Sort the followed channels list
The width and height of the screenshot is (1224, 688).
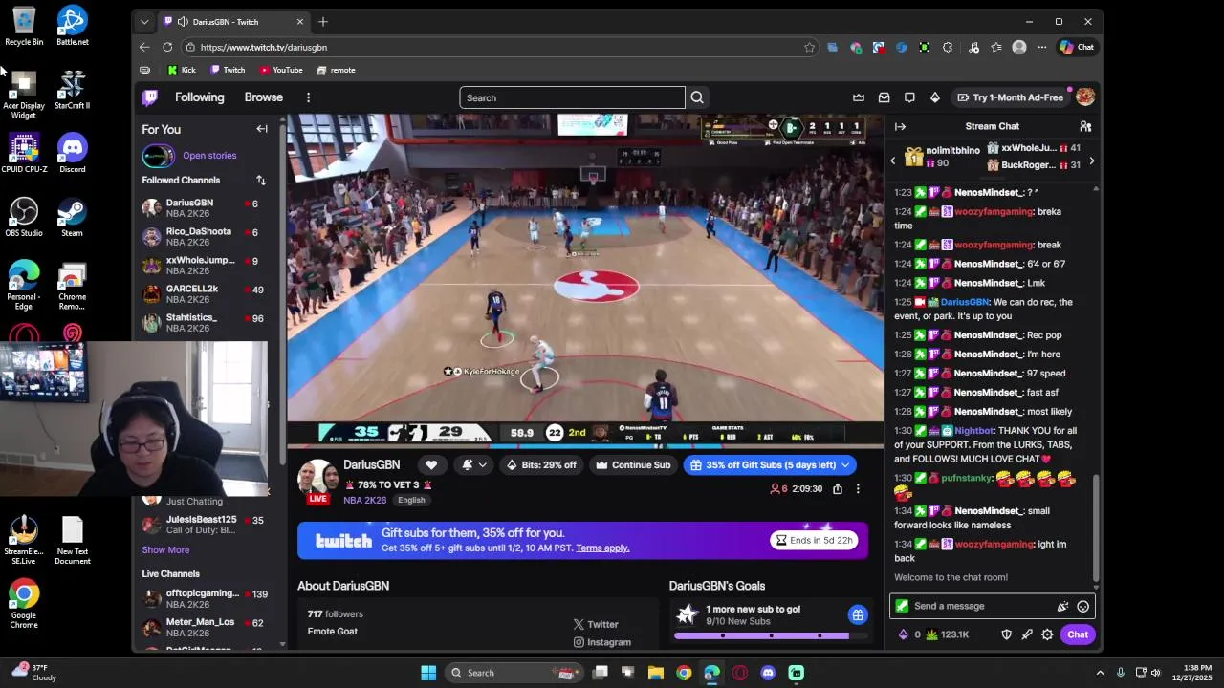pyautogui.click(x=261, y=180)
